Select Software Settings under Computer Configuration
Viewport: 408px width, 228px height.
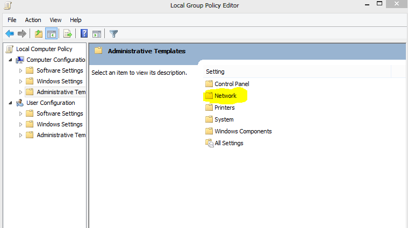tap(60, 70)
